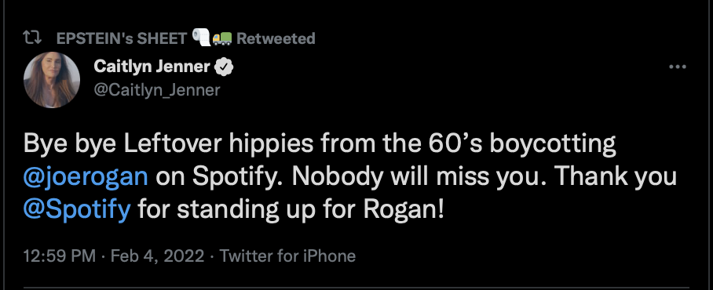713x290 pixels.
Task: Click the toilet paper roll emoji
Action: (202, 38)
